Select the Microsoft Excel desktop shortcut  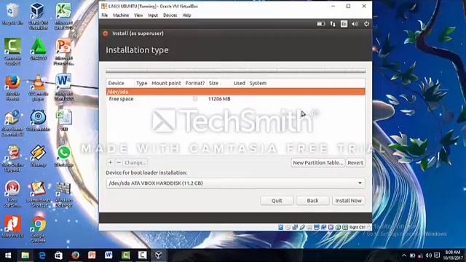63,15
